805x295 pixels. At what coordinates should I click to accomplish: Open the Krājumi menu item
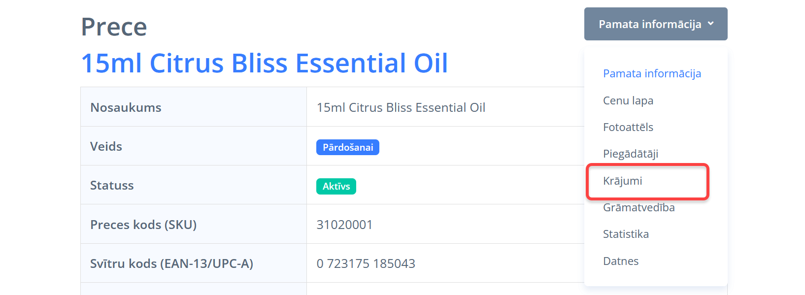(623, 181)
